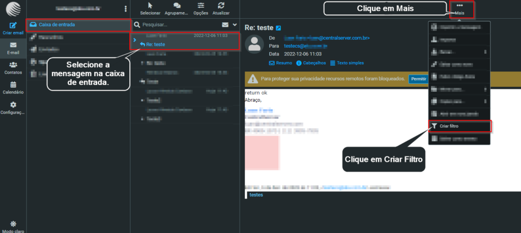521x233 pixels.
Task: Expand the Re: teste thread arrow
Action: pyautogui.click(x=134, y=39)
